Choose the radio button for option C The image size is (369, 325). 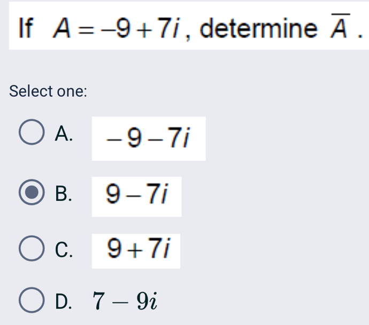pos(32,250)
